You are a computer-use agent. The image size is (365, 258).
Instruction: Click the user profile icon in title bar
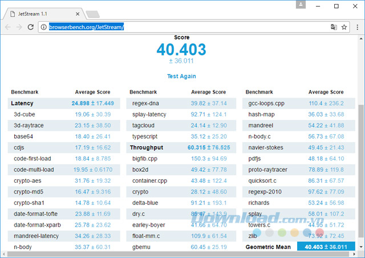pyautogui.click(x=301, y=5)
